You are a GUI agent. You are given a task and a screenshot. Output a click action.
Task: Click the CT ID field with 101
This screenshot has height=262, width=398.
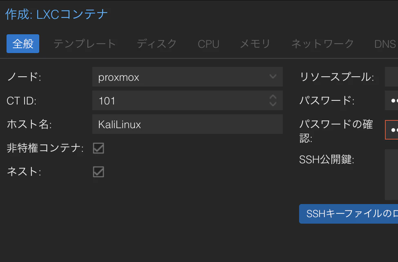point(187,100)
